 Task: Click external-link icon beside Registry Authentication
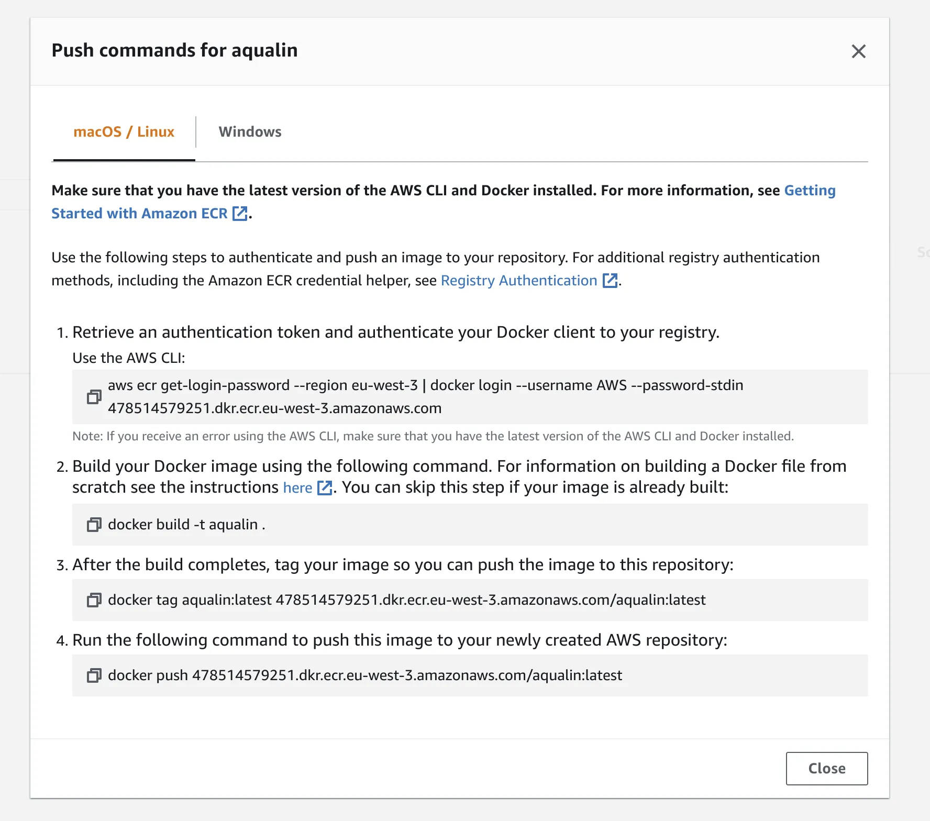[610, 281]
